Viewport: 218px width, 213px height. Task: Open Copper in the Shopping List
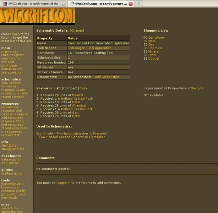click(154, 59)
